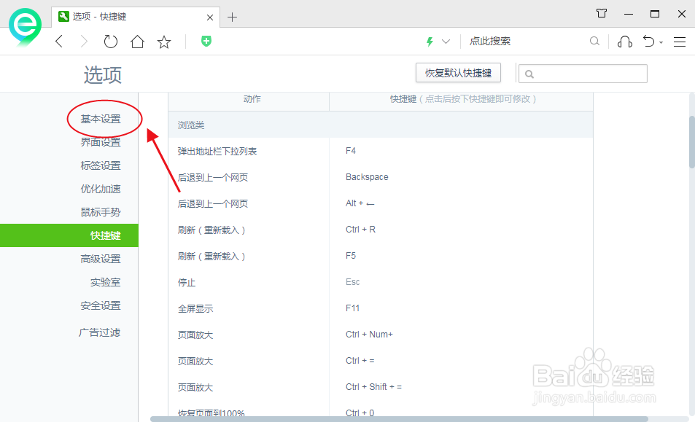Click the F5 shortcut value

coord(351,256)
